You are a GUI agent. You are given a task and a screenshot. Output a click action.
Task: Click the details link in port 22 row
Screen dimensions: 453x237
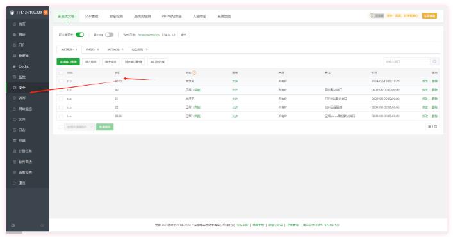(197, 107)
